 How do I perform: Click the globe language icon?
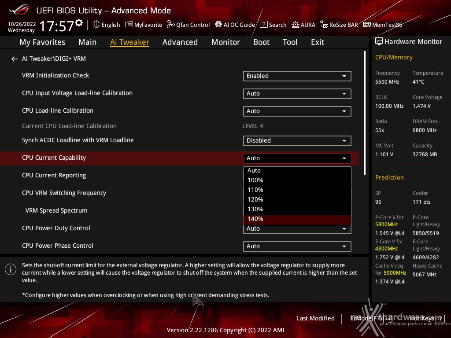96,25
